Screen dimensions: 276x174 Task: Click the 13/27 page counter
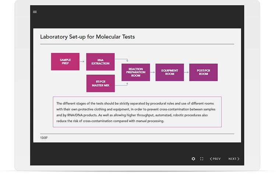pyautogui.click(x=44, y=138)
